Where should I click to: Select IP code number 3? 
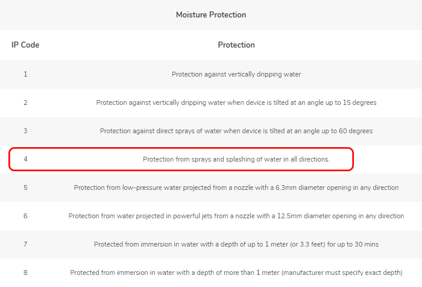click(x=25, y=131)
